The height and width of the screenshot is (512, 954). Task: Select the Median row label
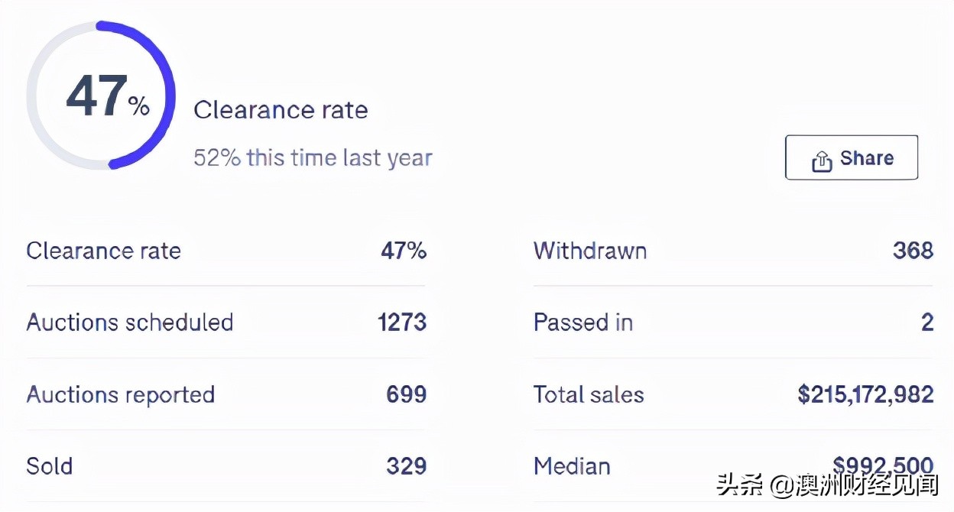(x=572, y=466)
